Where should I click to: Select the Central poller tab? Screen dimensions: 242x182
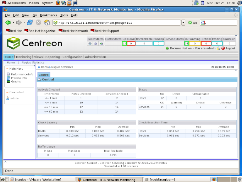(44, 75)
